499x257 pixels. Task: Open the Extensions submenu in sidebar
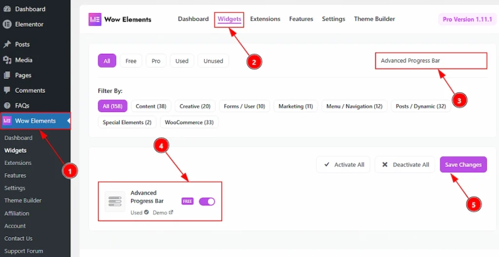point(18,163)
